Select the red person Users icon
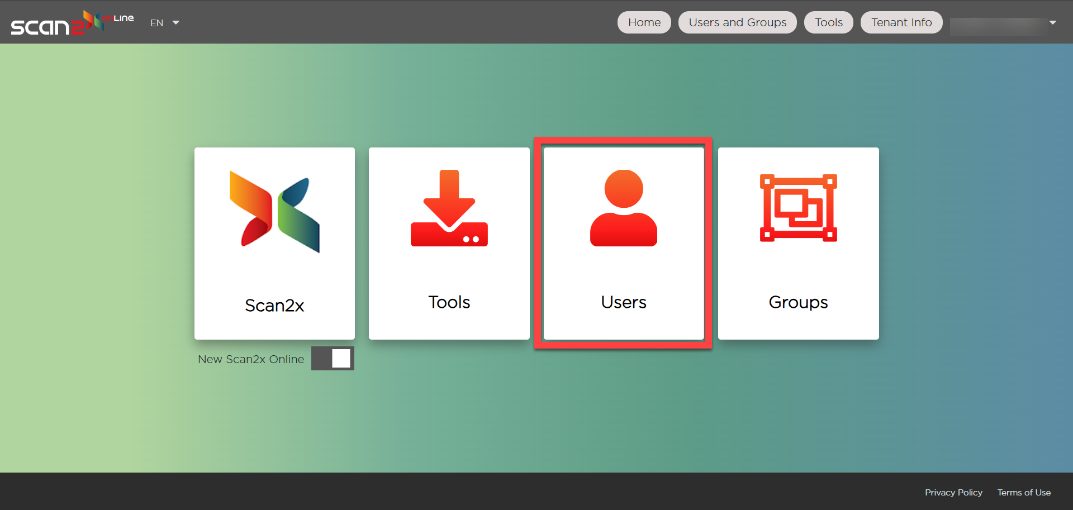1073x510 pixels. point(624,208)
